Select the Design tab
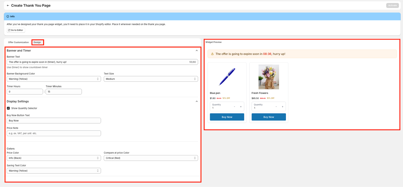This screenshot has width=403, height=187. coord(37,42)
